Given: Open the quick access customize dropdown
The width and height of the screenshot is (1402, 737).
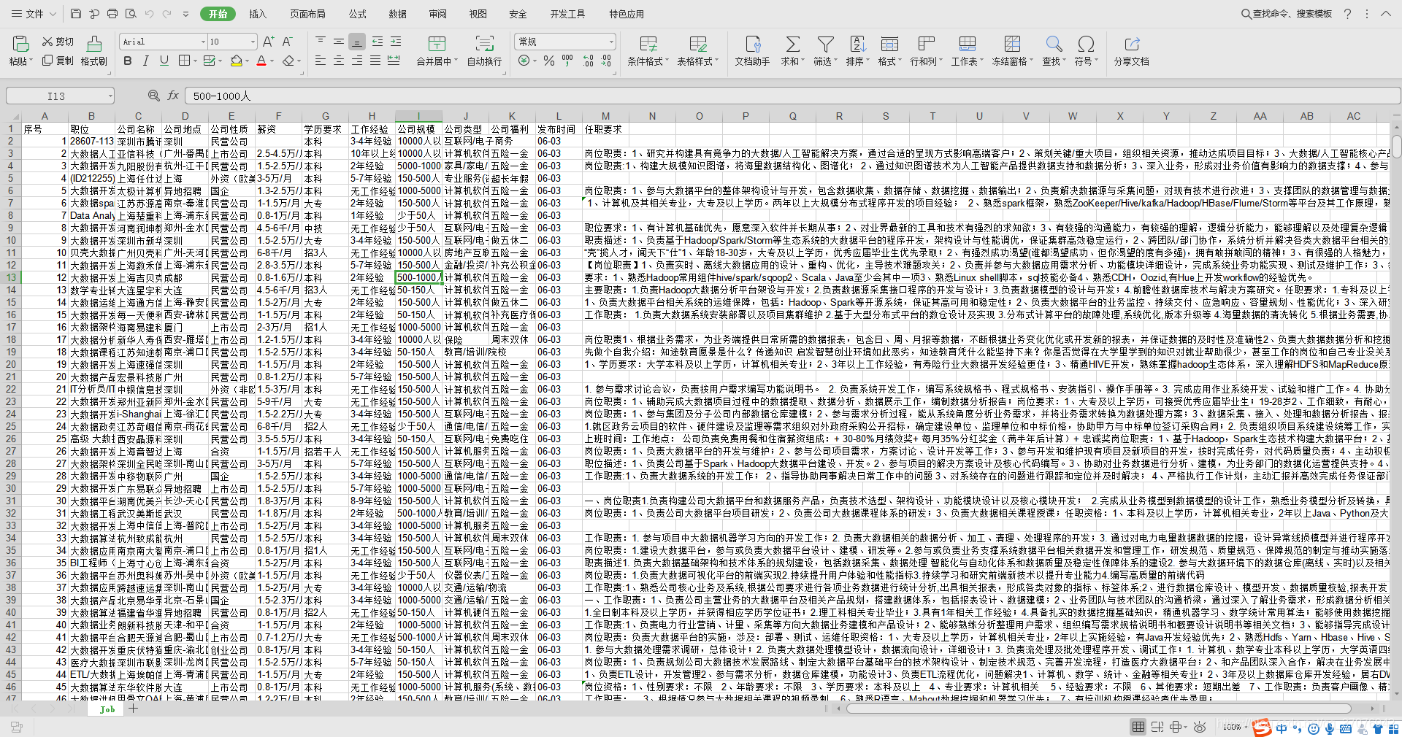Looking at the screenshot, I should coord(185,14).
